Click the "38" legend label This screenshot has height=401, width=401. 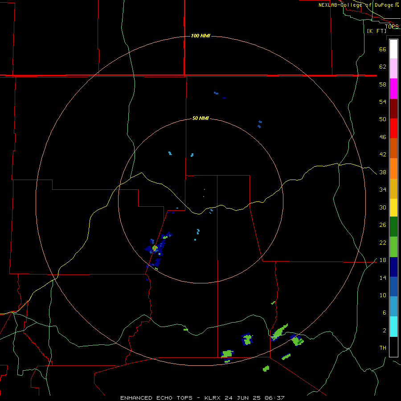click(383, 172)
